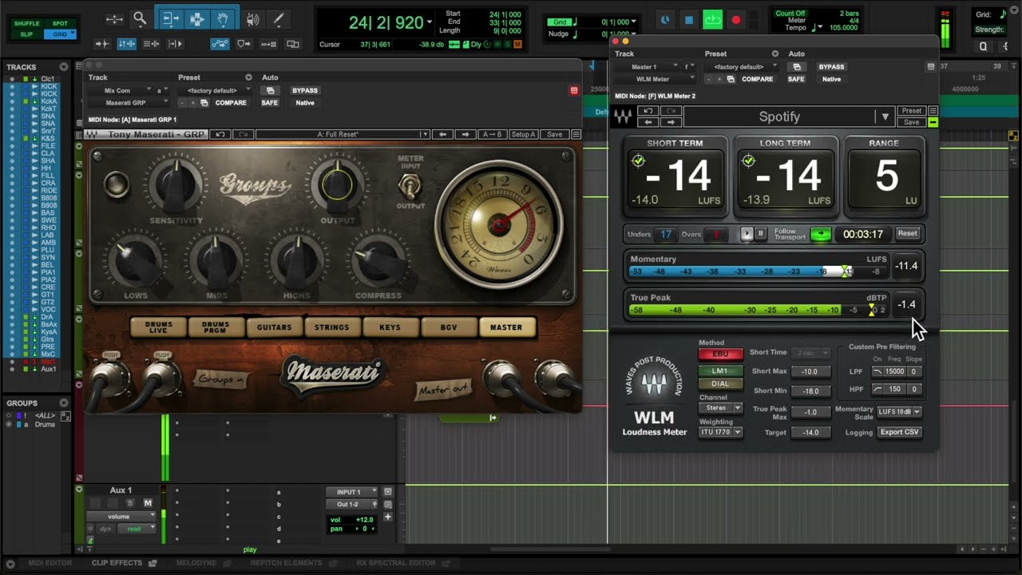Toggle Aux 1 track Solo button

point(130,503)
